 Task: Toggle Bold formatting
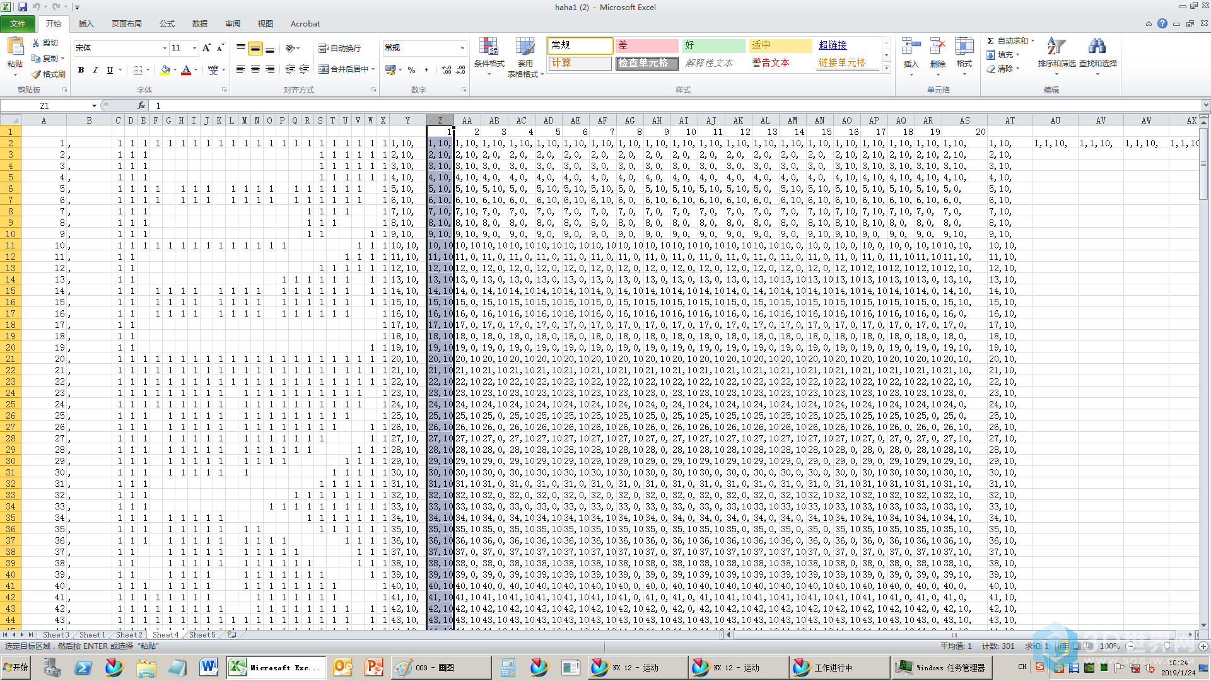(x=81, y=70)
